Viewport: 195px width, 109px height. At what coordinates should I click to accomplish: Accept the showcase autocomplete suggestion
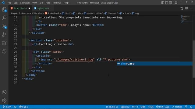(x=154, y=64)
